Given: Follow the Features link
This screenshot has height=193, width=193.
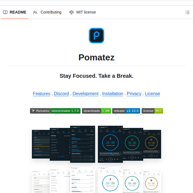Looking at the screenshot, I should click(x=42, y=94).
